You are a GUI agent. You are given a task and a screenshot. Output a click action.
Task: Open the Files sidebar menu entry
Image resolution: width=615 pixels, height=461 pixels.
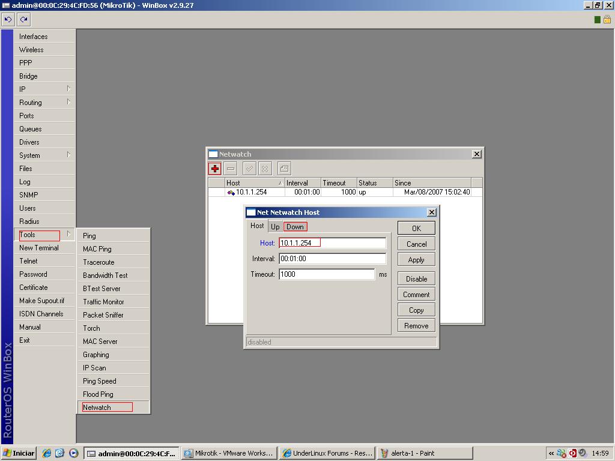coord(44,169)
